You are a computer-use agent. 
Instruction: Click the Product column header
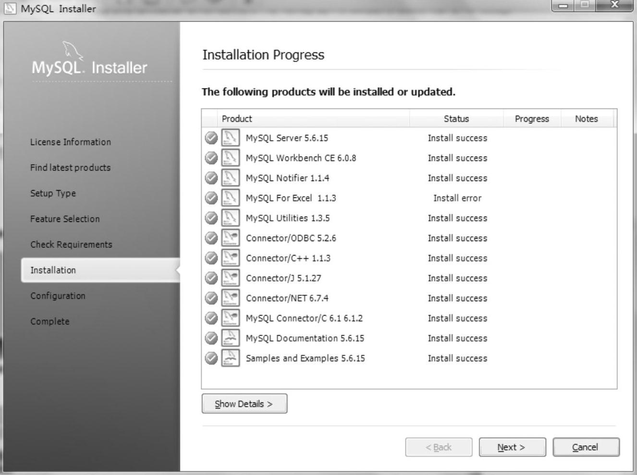313,119
